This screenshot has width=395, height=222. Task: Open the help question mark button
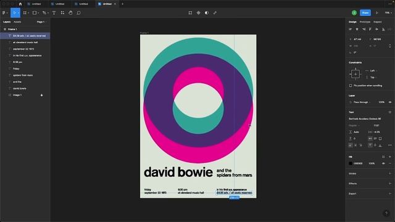[386, 213]
